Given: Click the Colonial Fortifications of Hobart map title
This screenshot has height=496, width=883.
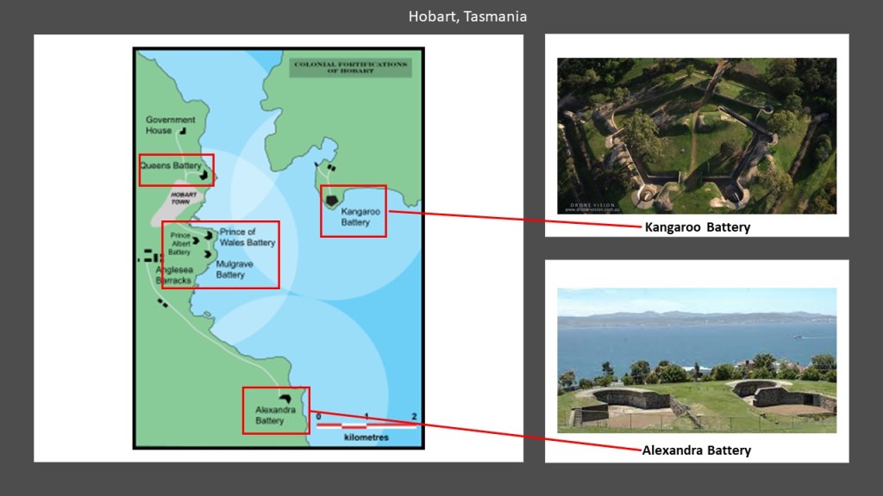Looking at the screenshot, I should tap(350, 68).
